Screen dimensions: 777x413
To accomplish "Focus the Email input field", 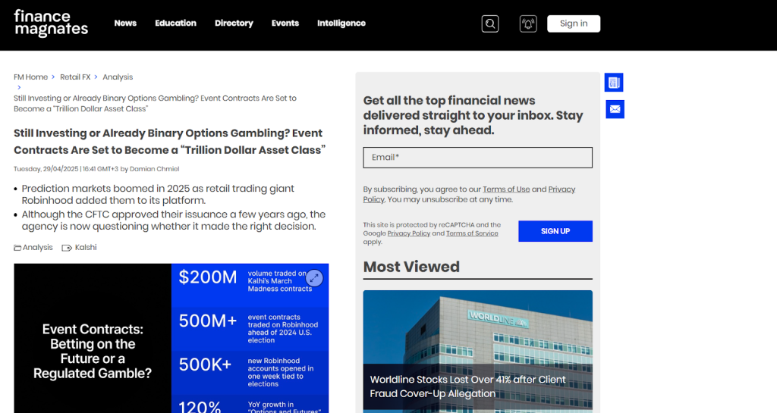I will (477, 158).
